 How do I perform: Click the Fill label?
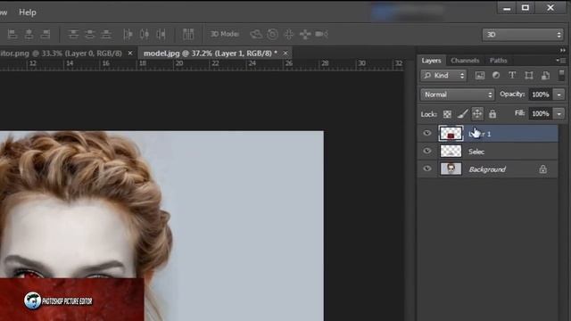click(x=519, y=113)
